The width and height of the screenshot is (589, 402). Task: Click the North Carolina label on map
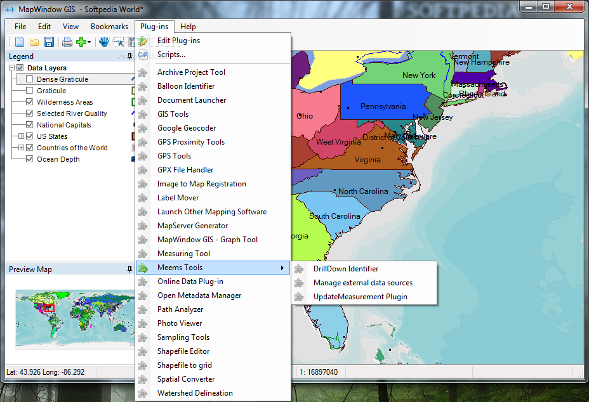(x=363, y=191)
